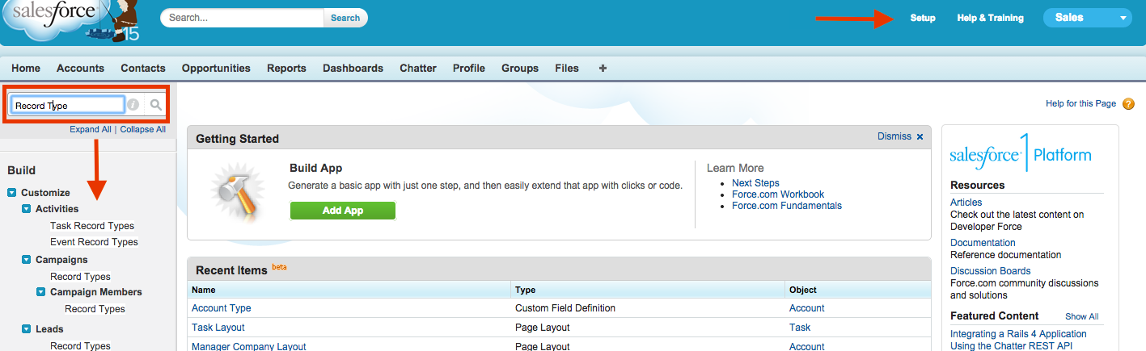Collapse the Customize tree node
Image resolution: width=1146 pixels, height=351 pixels.
12,193
